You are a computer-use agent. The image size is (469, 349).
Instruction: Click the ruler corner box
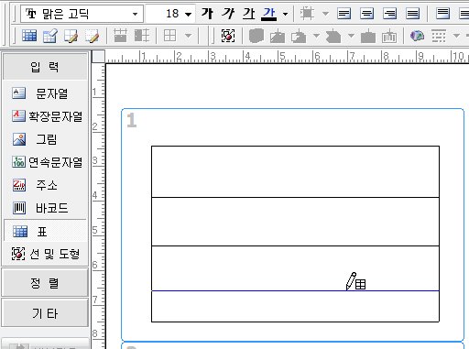coord(98,57)
